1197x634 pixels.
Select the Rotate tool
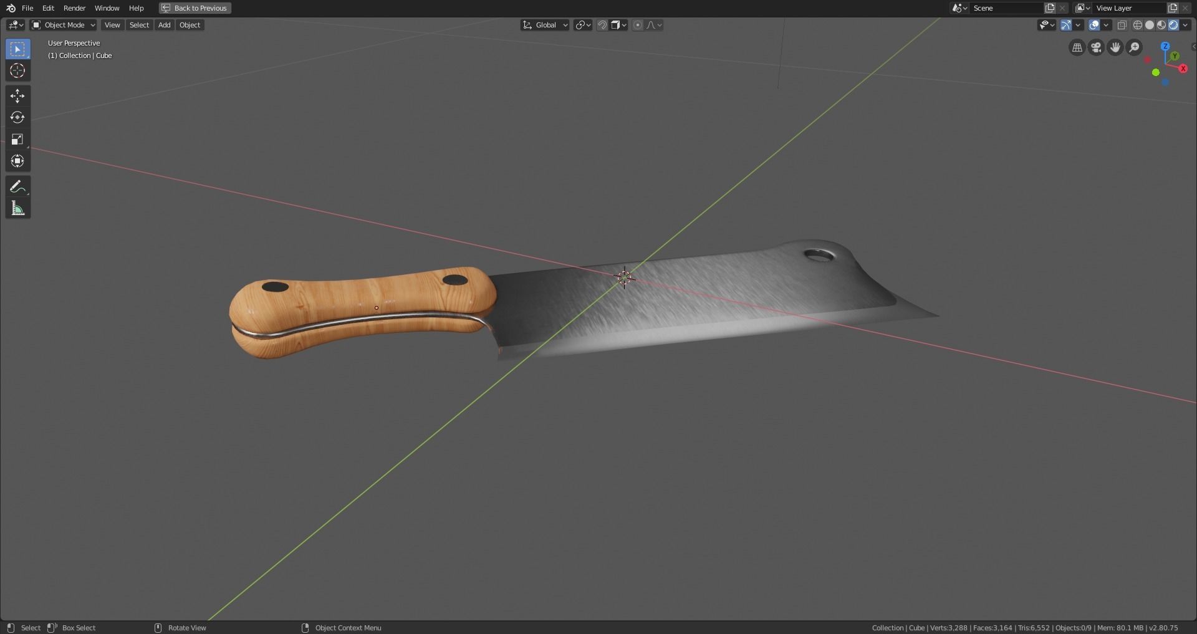point(17,117)
